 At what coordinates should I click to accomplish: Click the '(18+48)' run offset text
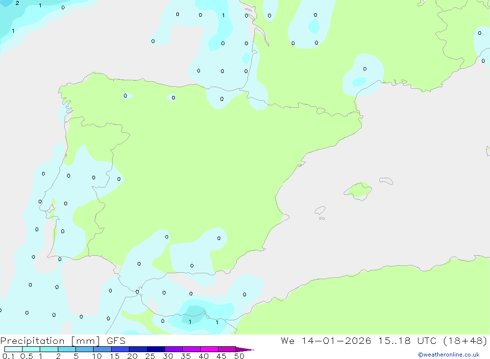click(465, 340)
